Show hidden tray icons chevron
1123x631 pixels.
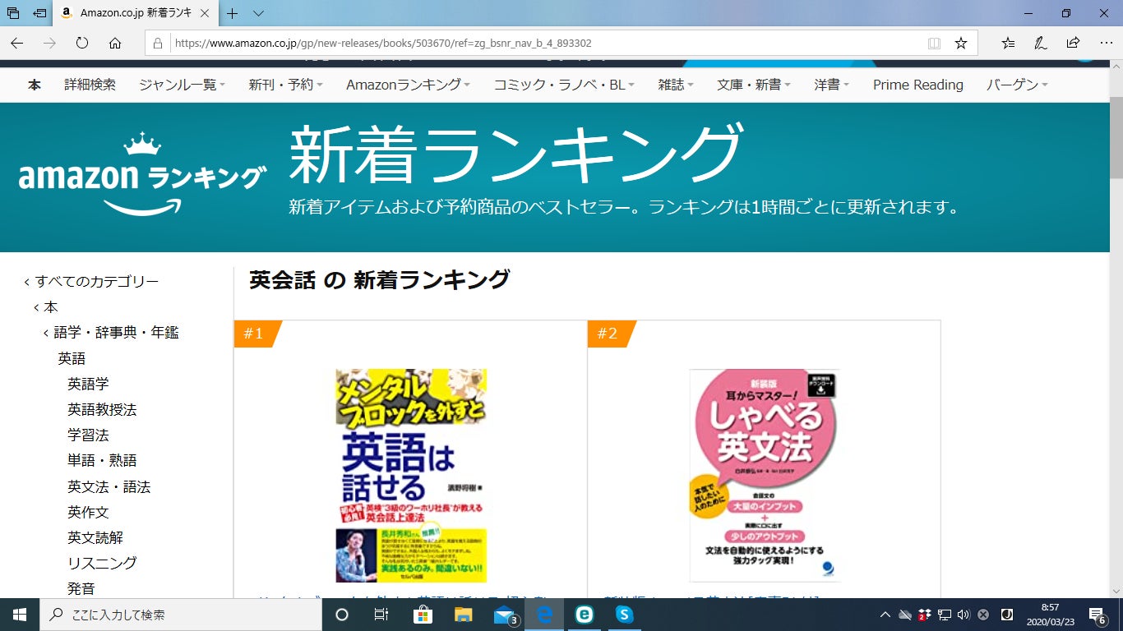click(885, 615)
